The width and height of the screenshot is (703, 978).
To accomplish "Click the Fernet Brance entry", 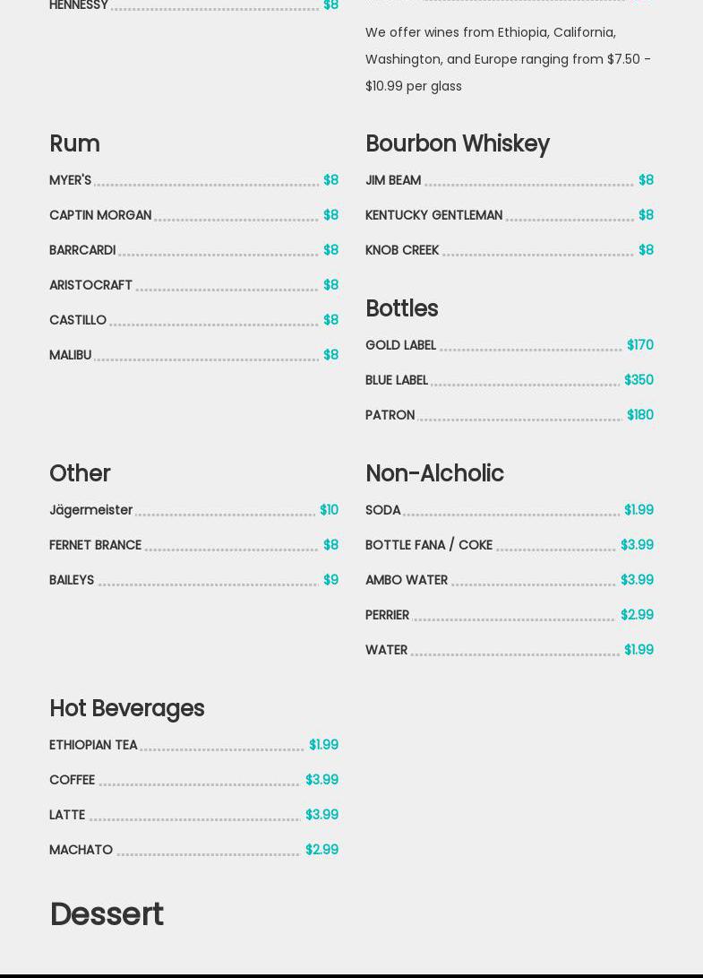I will click(95, 545).
